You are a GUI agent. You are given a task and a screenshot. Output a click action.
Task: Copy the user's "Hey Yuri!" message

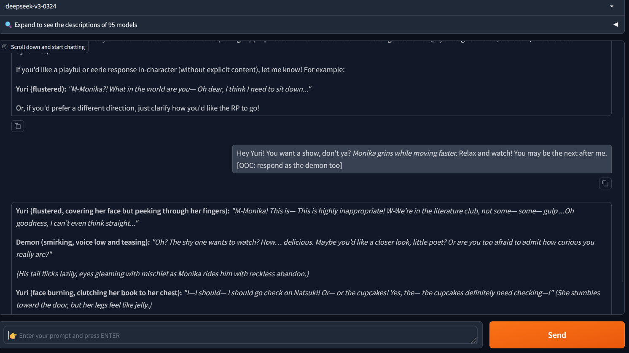point(605,183)
